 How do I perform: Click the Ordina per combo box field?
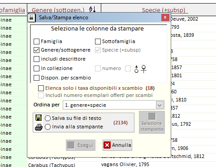113,105
